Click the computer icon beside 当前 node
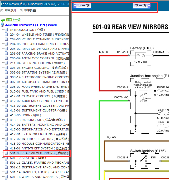This screenshot has height=180, width=169. point(2,25)
